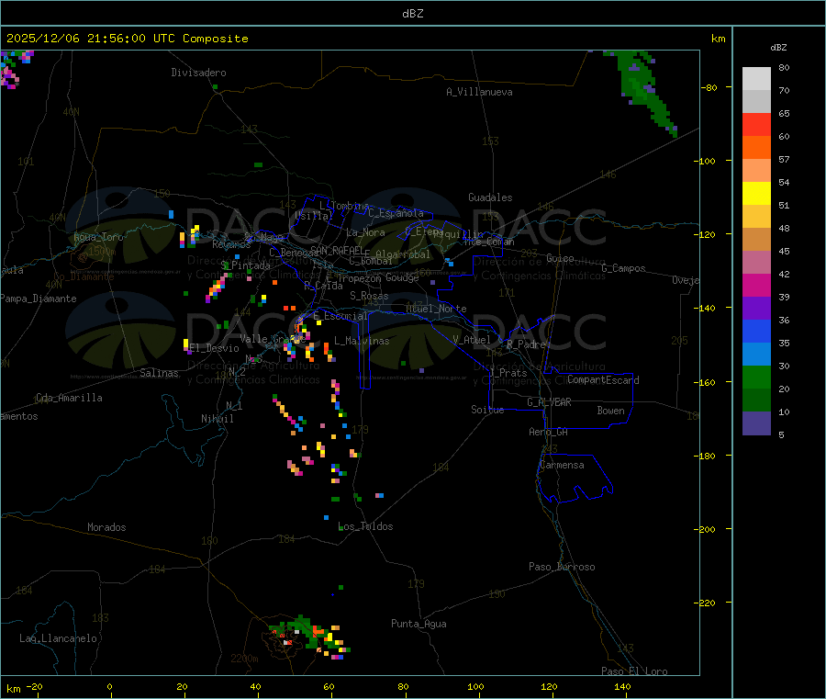The width and height of the screenshot is (826, 699).
Task: Click the slate 5-10 dBZ legend band
Action: tap(756, 423)
